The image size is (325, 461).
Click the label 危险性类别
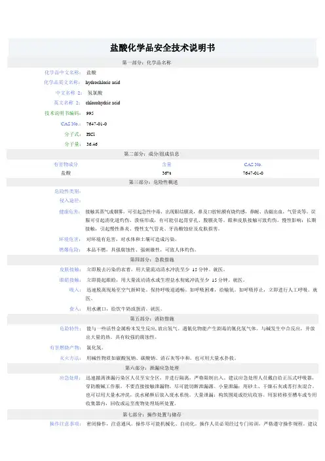[x=67, y=191]
